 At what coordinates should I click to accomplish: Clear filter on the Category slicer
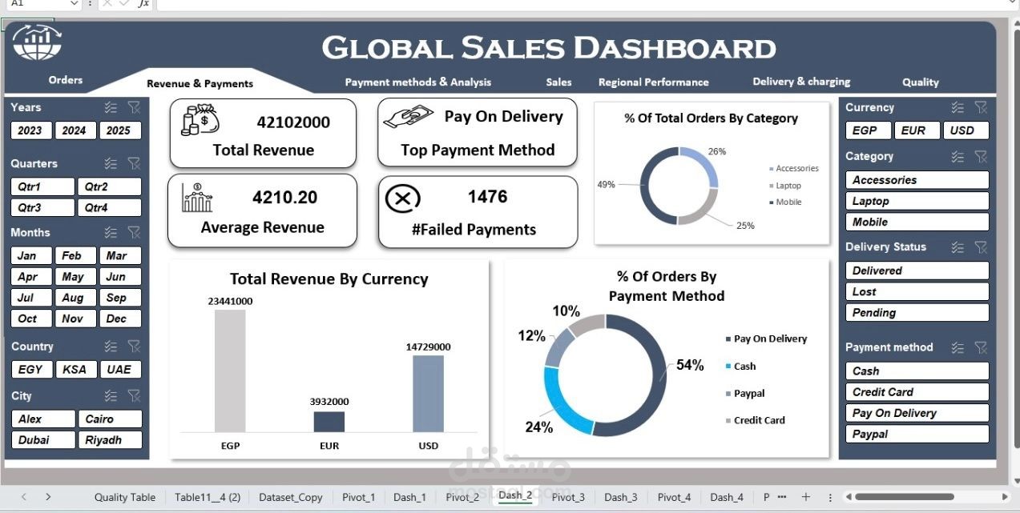[x=981, y=157]
